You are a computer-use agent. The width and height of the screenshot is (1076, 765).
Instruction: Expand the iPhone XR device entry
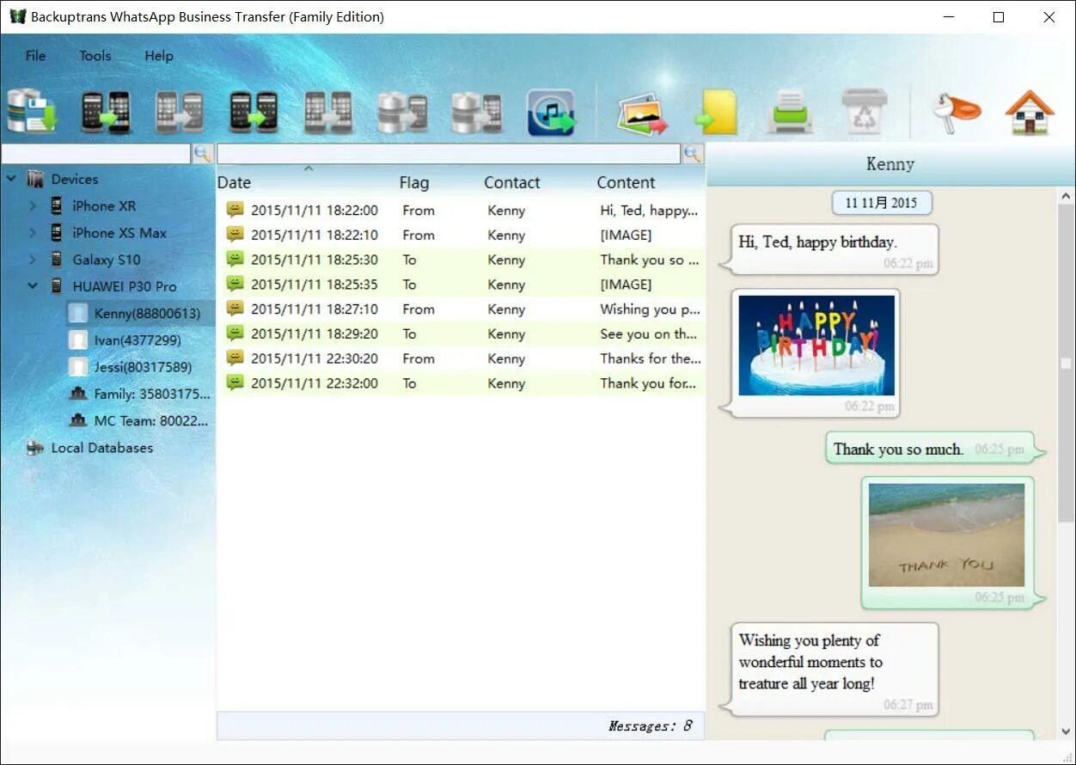pyautogui.click(x=34, y=205)
